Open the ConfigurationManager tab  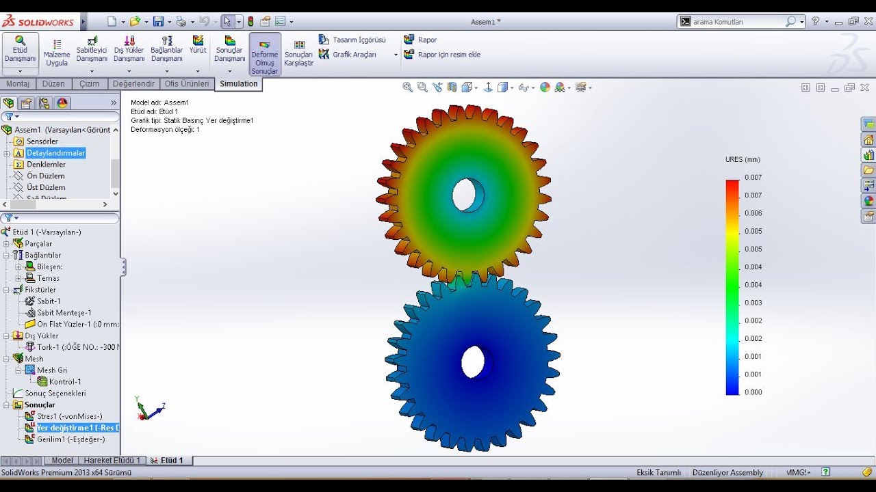point(44,103)
